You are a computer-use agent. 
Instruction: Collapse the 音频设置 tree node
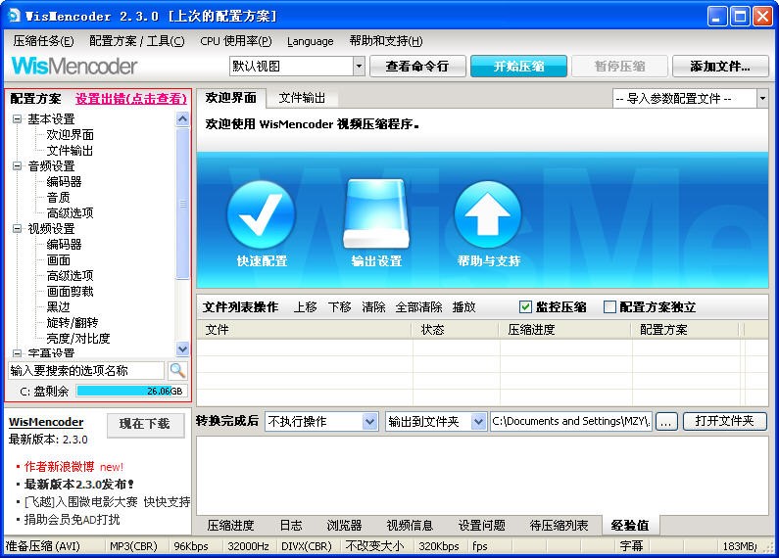tap(18, 165)
